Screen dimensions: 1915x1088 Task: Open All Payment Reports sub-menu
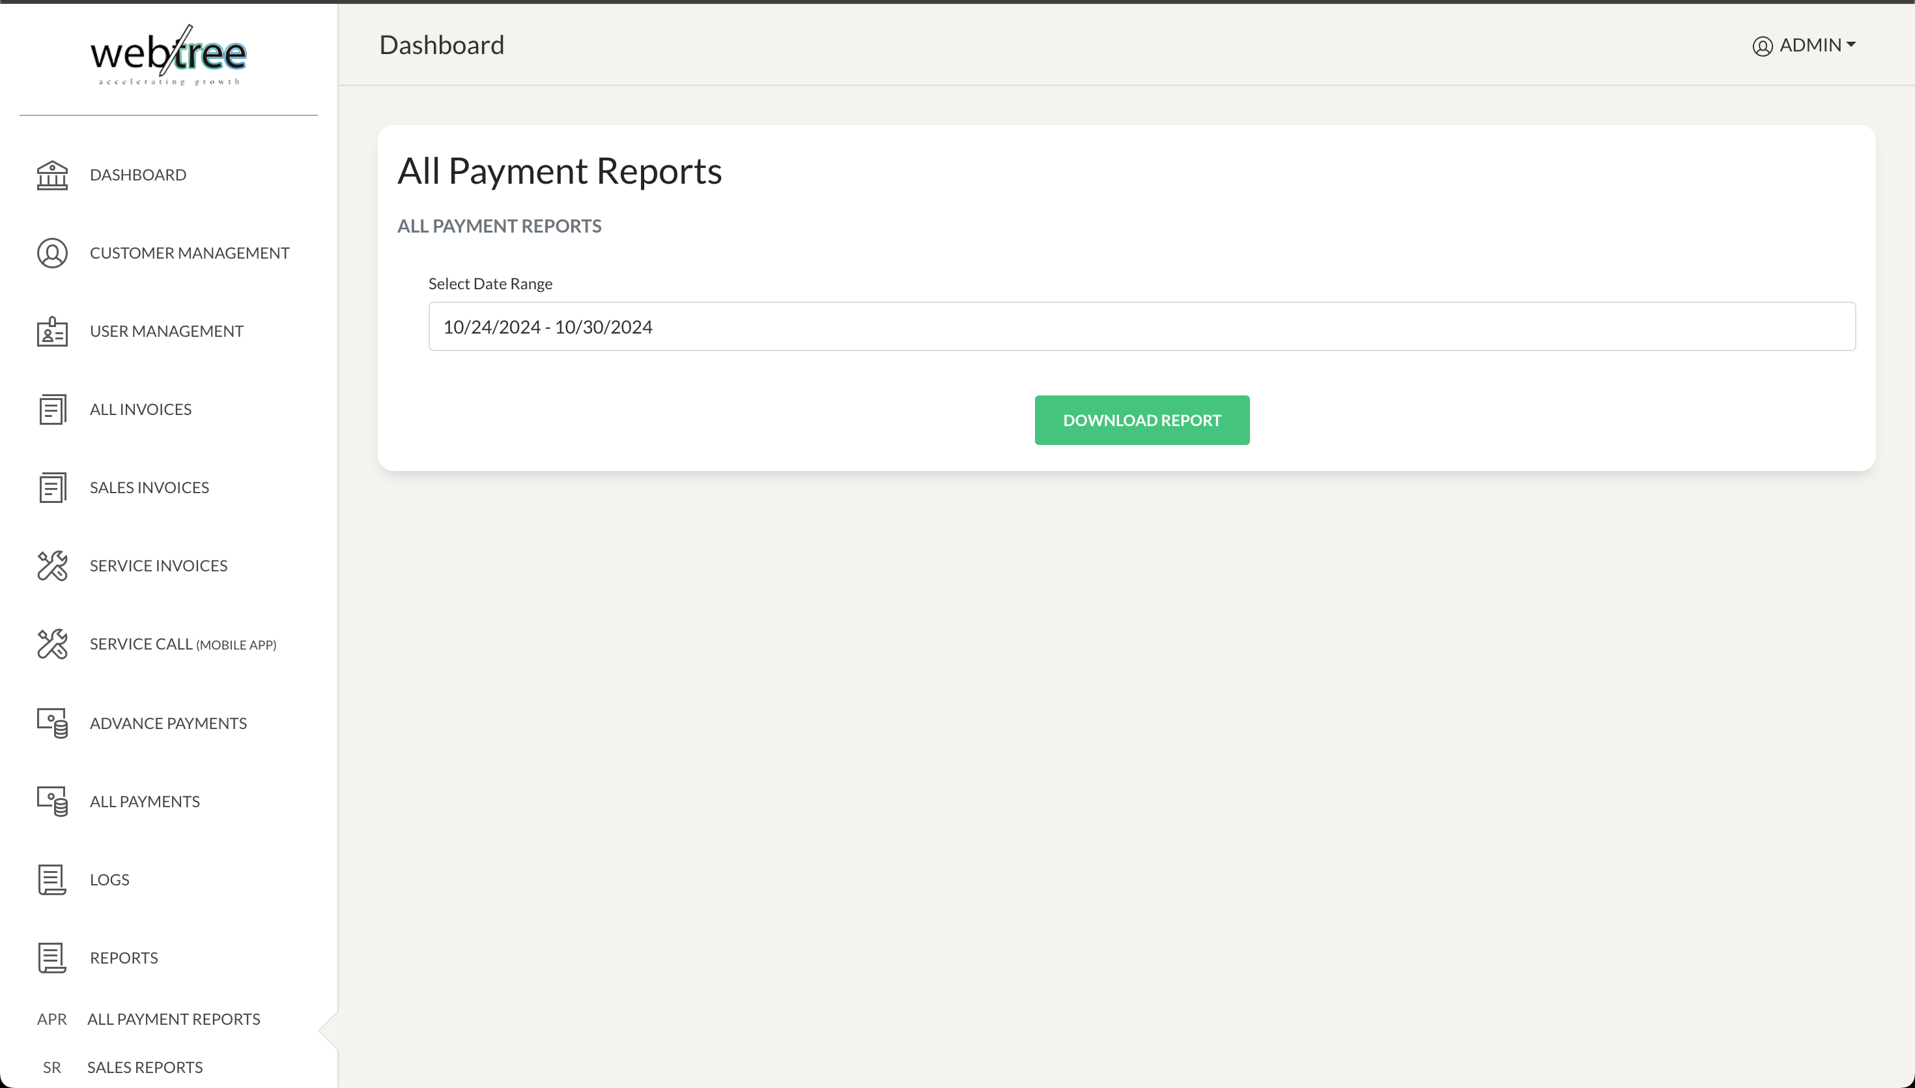[174, 1018]
